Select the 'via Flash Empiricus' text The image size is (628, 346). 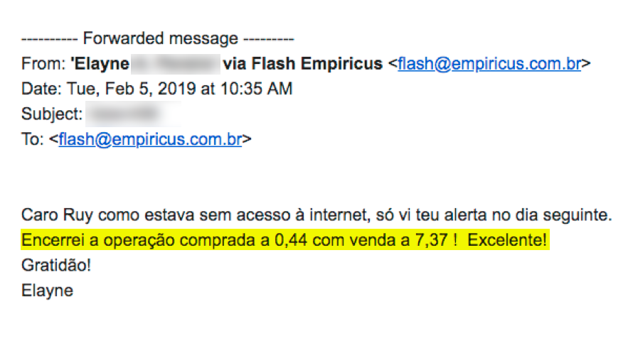pos(303,64)
